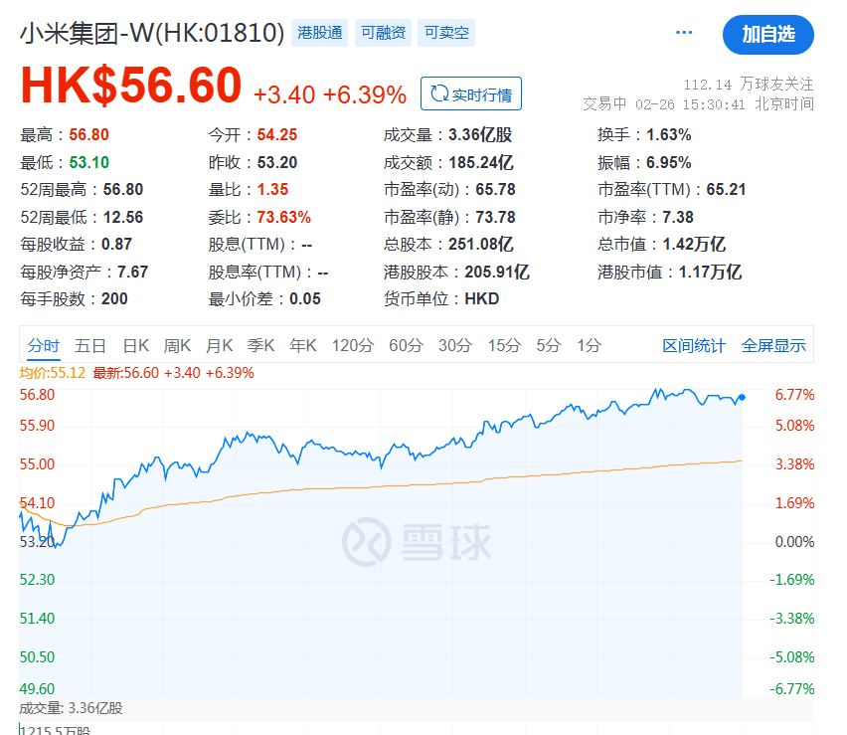Switch to the 分时 chart tab

pyautogui.click(x=44, y=346)
